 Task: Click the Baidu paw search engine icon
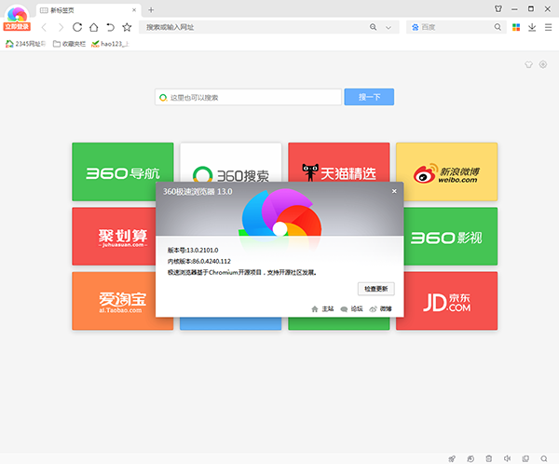point(415,27)
